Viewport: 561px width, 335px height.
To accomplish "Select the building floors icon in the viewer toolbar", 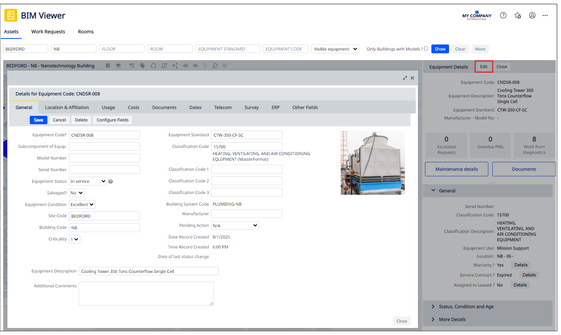I will click(108, 65).
